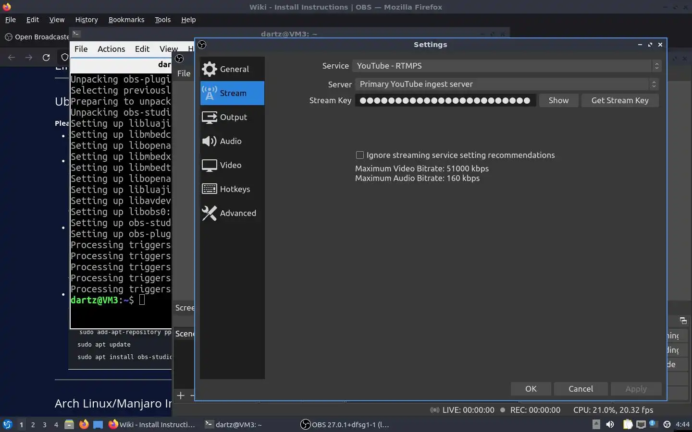Click the taskbar clock showing 4:44
The width and height of the screenshot is (692, 432).
pyautogui.click(x=682, y=424)
